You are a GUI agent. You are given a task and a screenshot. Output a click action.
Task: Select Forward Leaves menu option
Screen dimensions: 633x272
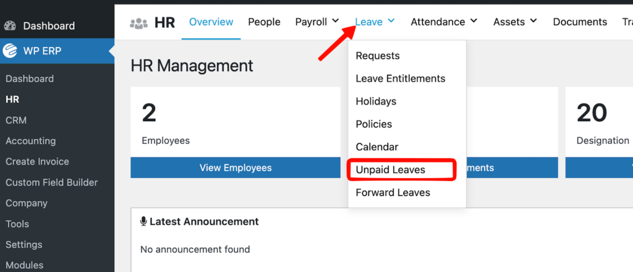(393, 192)
